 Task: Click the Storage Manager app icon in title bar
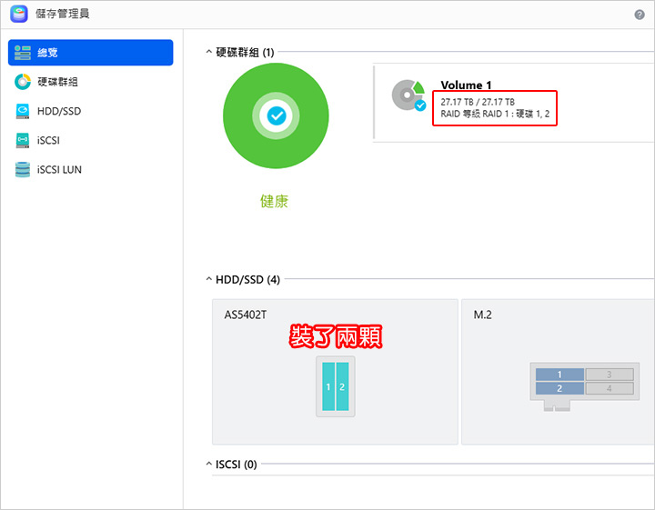click(x=19, y=14)
